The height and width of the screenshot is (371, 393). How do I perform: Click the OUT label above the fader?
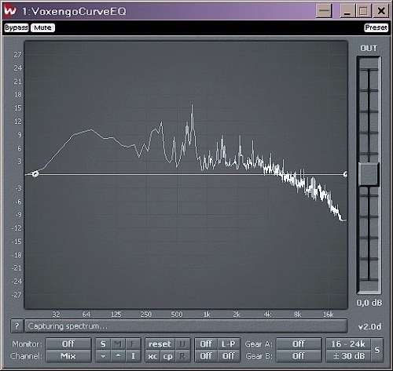369,48
